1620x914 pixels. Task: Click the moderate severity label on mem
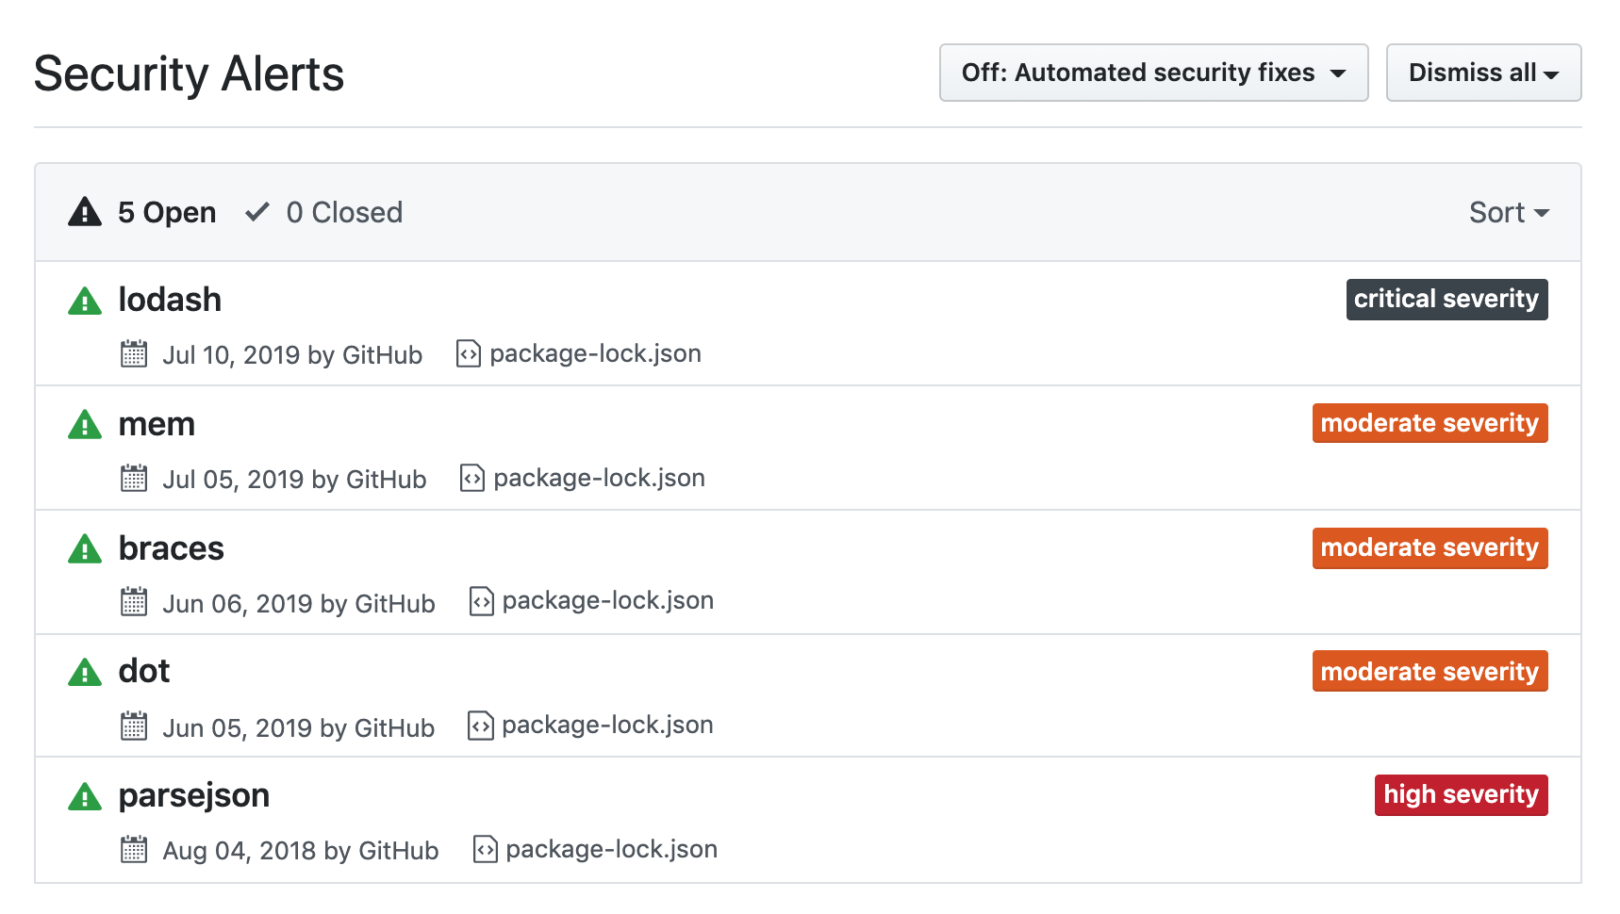tap(1430, 424)
